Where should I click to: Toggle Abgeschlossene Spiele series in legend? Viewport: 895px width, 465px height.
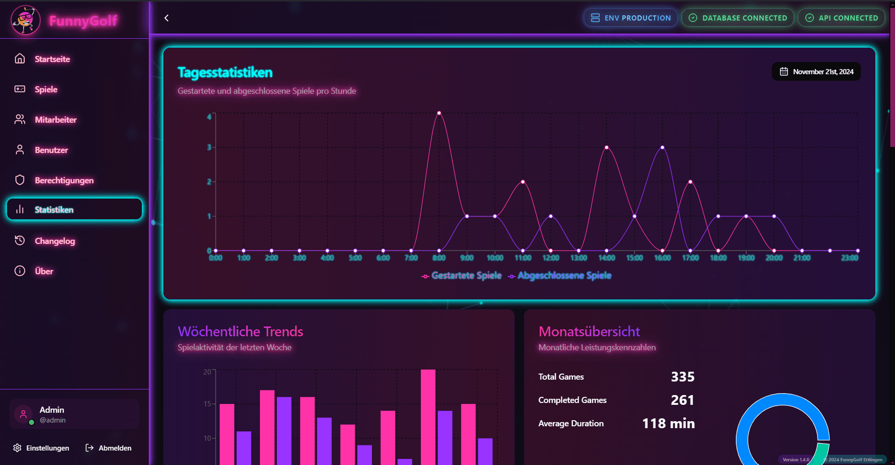[559, 276]
